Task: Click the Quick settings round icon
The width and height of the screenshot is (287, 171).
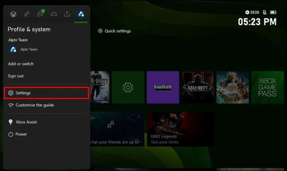Action: click(100, 31)
